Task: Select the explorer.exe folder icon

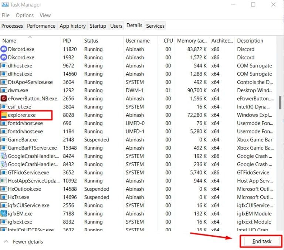Action: pos(4,115)
